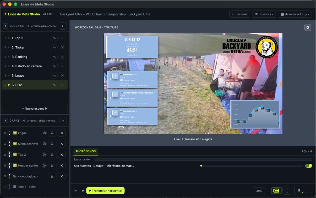
Task: Open info for the Header centro layer
Action: 44,166
